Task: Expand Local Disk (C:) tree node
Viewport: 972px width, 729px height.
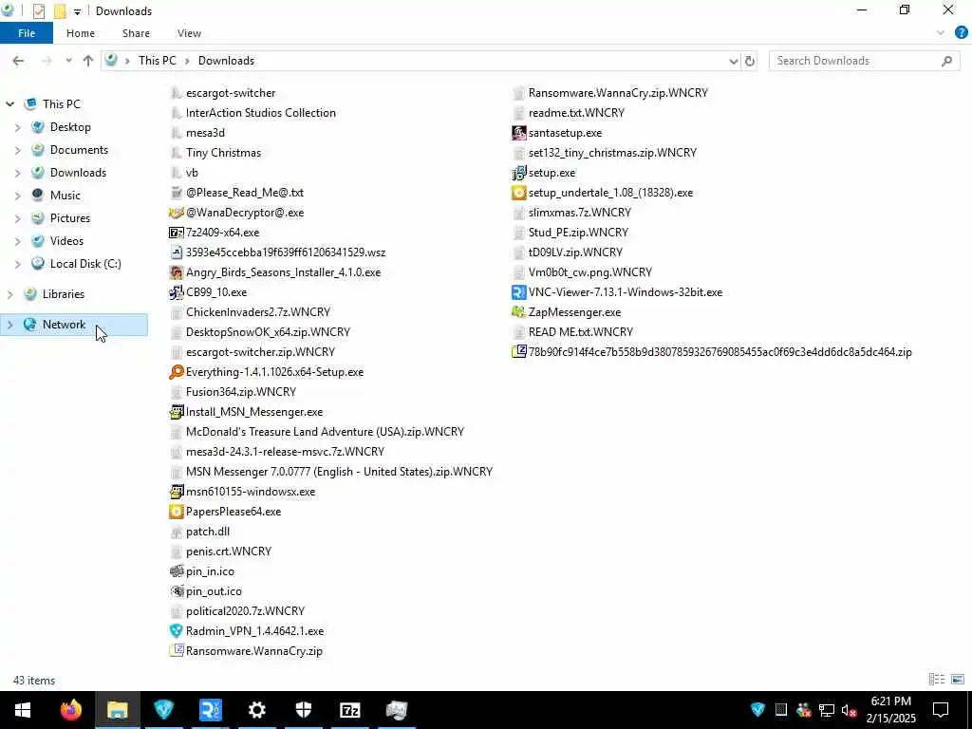Action: coord(17,264)
